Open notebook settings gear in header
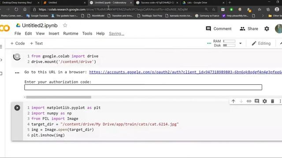This screenshot has height=158, width=282. click(267, 29)
